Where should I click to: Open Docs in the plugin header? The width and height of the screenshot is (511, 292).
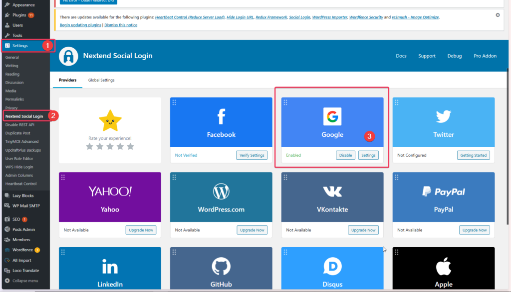click(401, 56)
